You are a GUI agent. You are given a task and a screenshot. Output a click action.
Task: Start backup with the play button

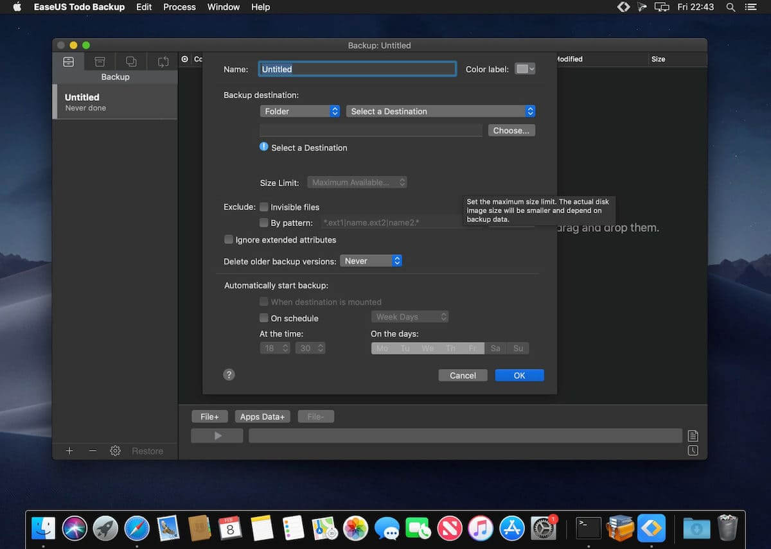217,435
